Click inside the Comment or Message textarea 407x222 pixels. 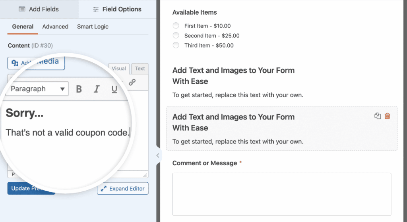(x=281, y=194)
